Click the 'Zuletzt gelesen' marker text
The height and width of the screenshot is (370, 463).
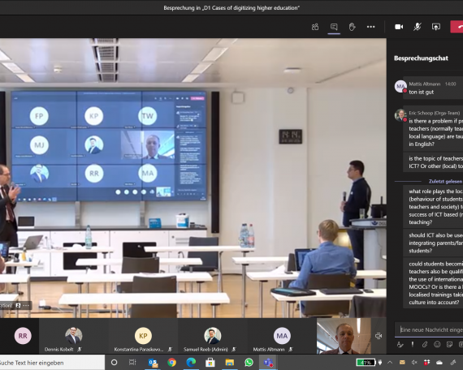pos(445,182)
